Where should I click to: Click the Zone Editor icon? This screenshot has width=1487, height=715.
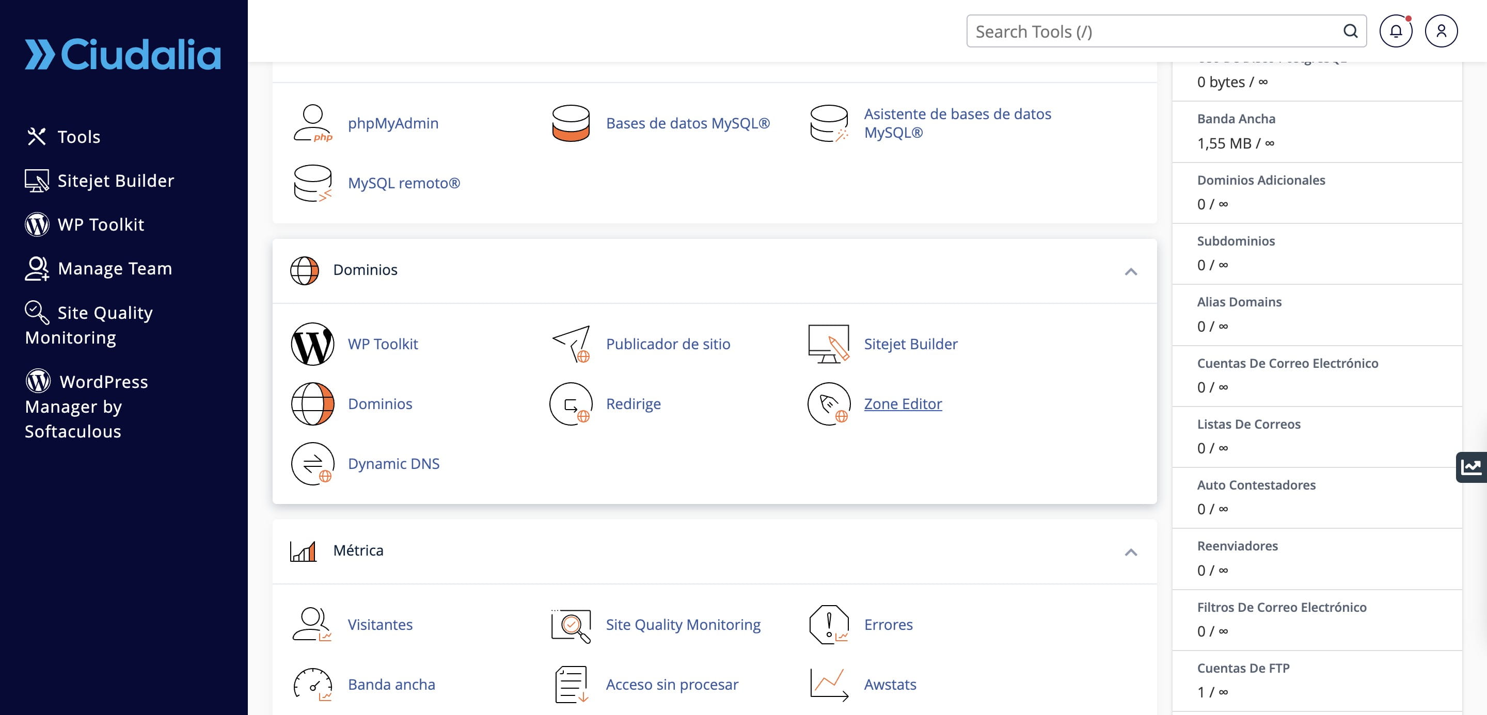pos(828,403)
